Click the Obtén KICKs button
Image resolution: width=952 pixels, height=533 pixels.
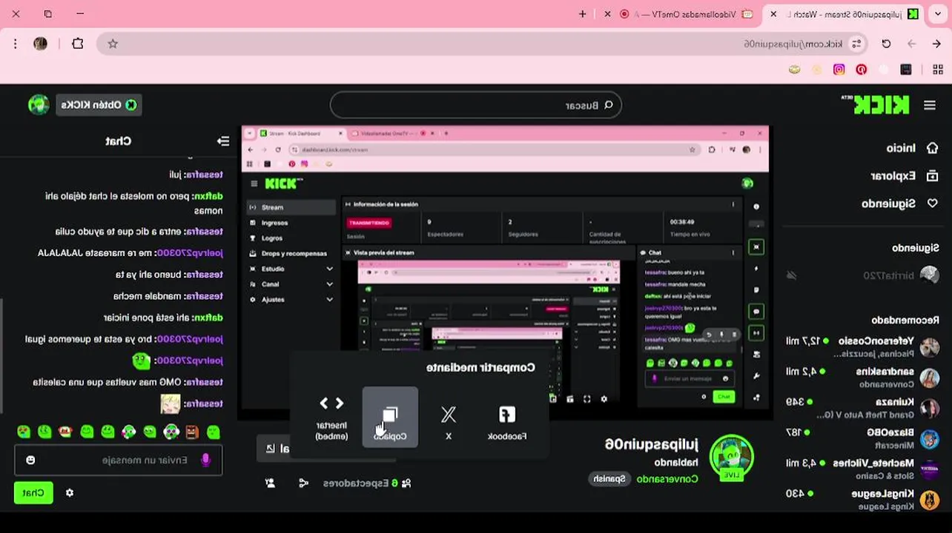(99, 105)
